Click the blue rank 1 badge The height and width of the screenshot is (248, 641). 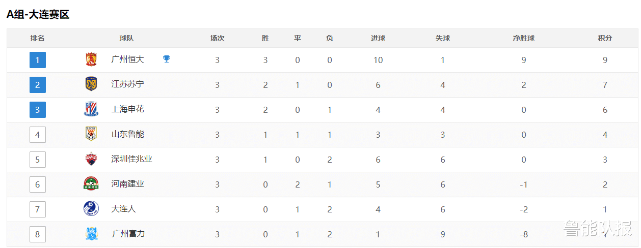[38, 60]
